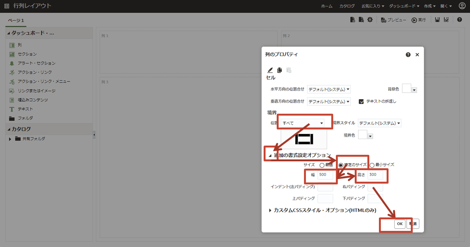The height and width of the screenshot is (247, 470).
Task: Open dashboard tools gear icon
Action: pos(370,20)
